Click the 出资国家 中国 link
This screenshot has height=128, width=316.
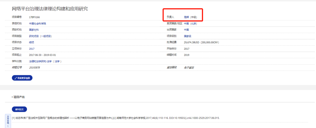click(186, 30)
